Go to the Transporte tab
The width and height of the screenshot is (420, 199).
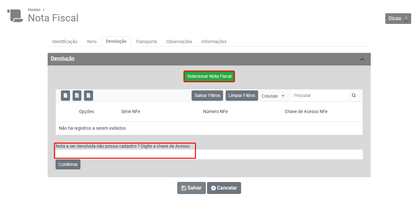tap(146, 42)
